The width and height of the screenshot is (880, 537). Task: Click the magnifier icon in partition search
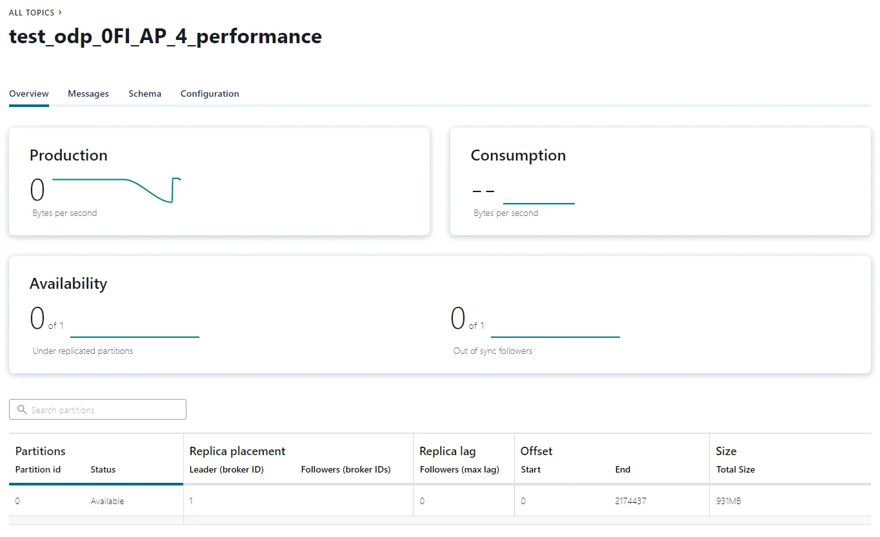click(x=21, y=409)
